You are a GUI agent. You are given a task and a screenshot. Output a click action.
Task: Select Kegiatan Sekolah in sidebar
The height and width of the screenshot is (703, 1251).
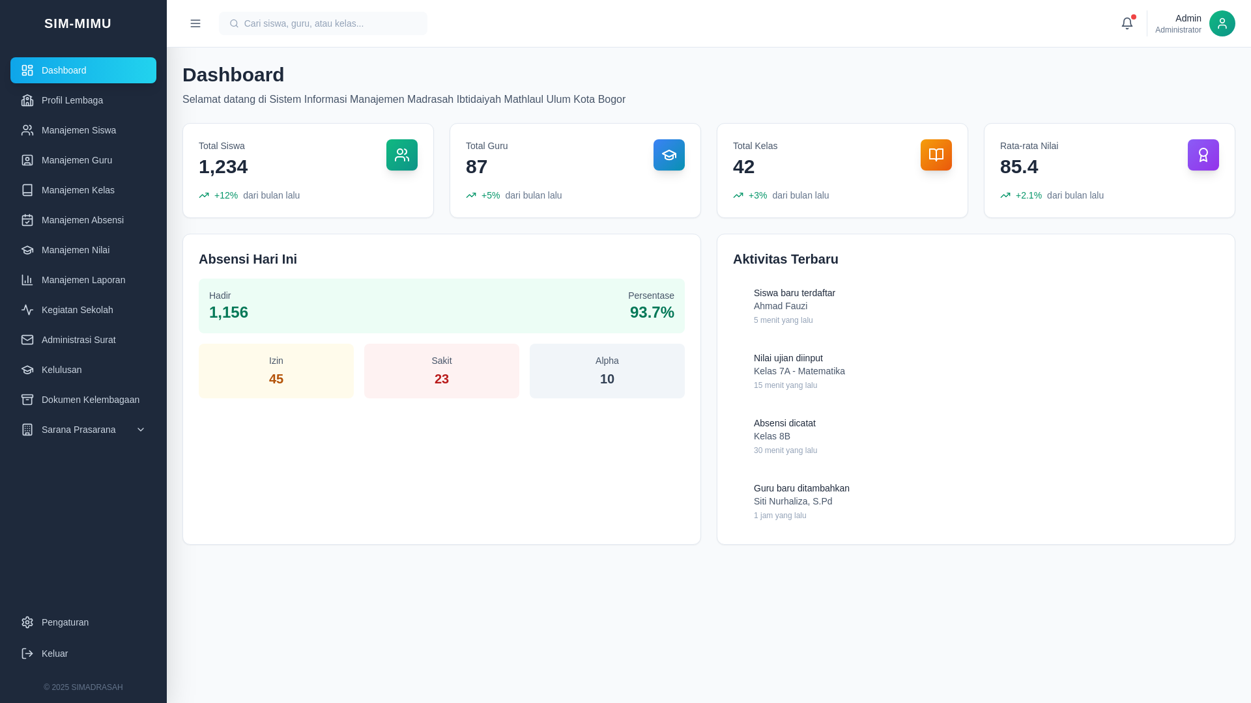coord(77,310)
